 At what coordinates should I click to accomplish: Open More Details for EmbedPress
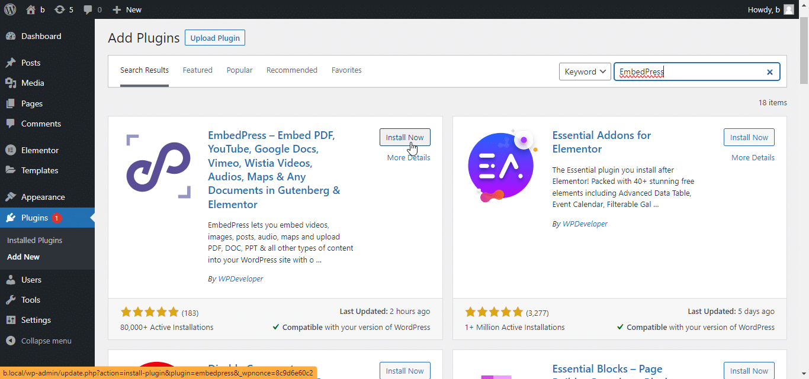pos(409,157)
